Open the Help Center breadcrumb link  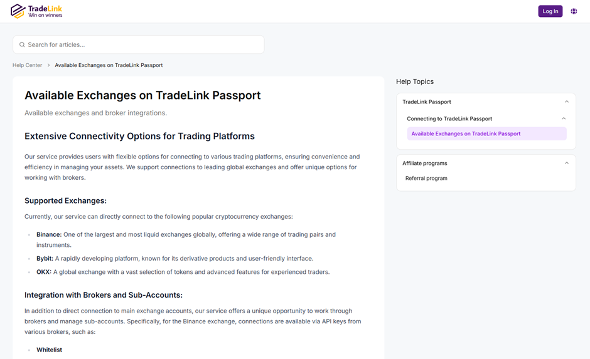coord(27,65)
